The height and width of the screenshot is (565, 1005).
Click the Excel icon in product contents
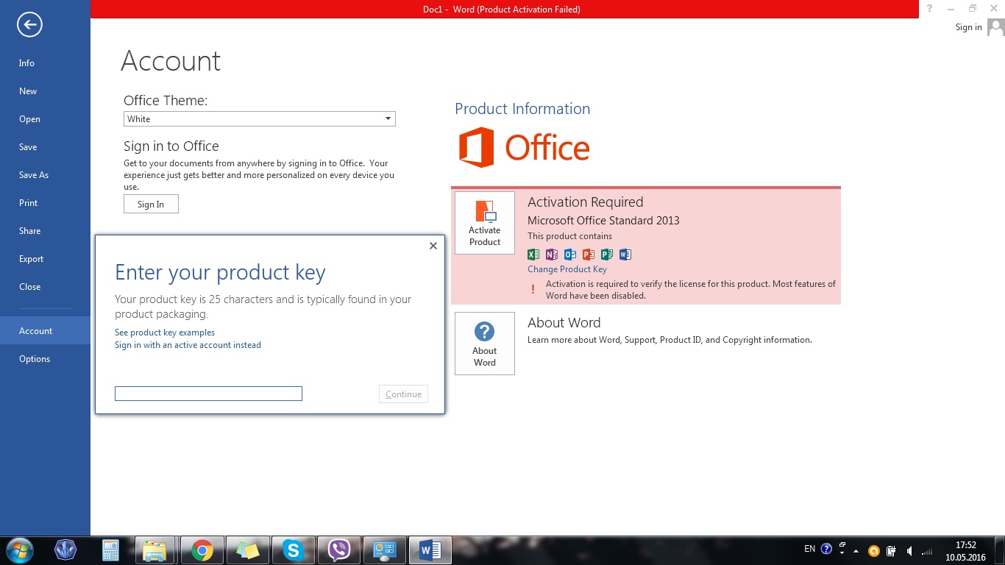point(533,255)
